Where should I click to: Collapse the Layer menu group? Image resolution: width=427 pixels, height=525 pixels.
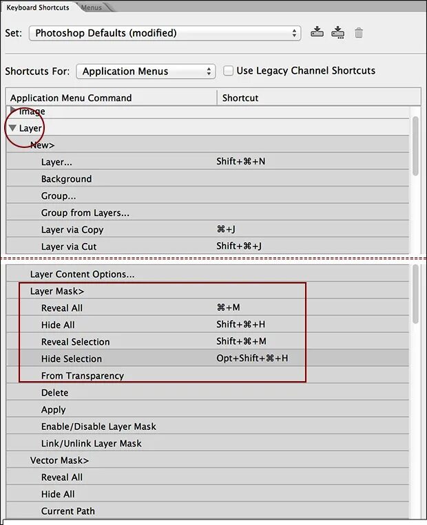12,128
